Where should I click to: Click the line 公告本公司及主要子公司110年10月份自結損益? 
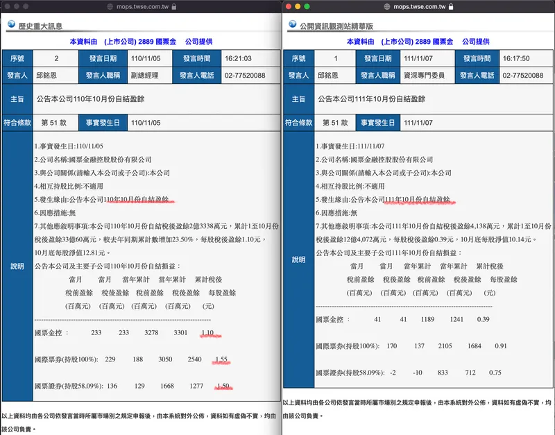click(x=108, y=266)
